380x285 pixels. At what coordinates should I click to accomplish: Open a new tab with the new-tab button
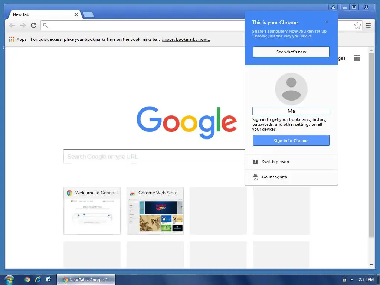(88, 14)
